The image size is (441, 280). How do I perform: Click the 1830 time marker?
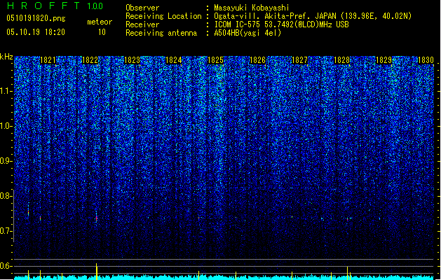point(426,60)
